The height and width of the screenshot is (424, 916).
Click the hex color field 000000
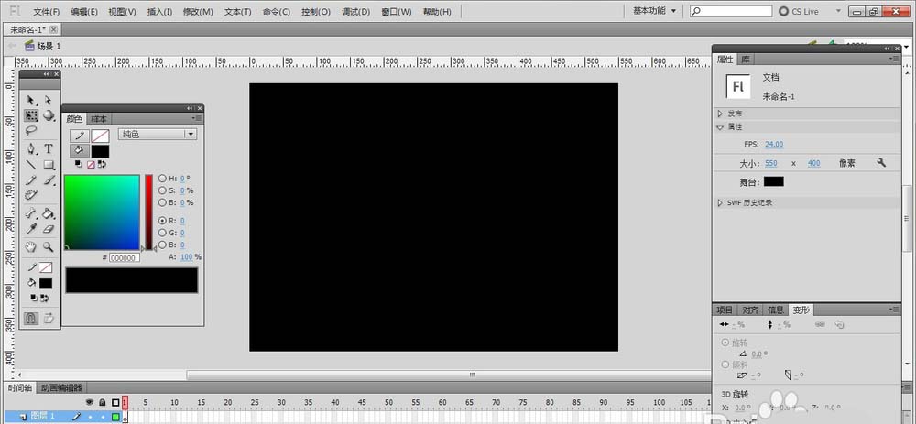124,257
